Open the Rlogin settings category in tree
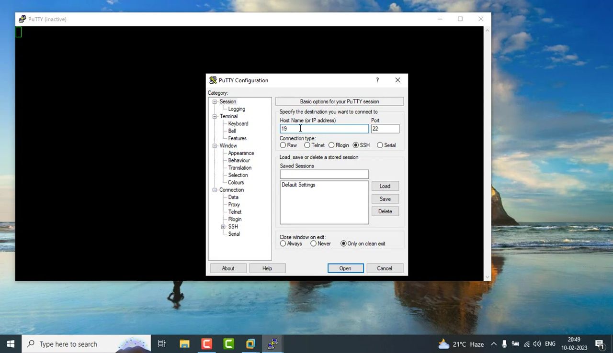 coord(235,219)
